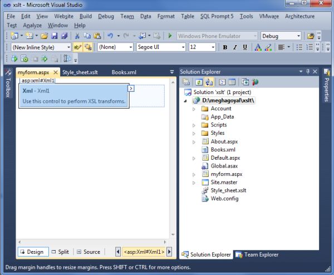This screenshot has width=334, height=275.
Task: Open the foreground color picker
Action: (x=258, y=47)
